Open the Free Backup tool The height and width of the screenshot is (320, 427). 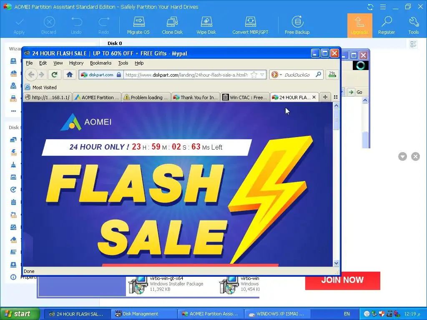pyautogui.click(x=297, y=25)
